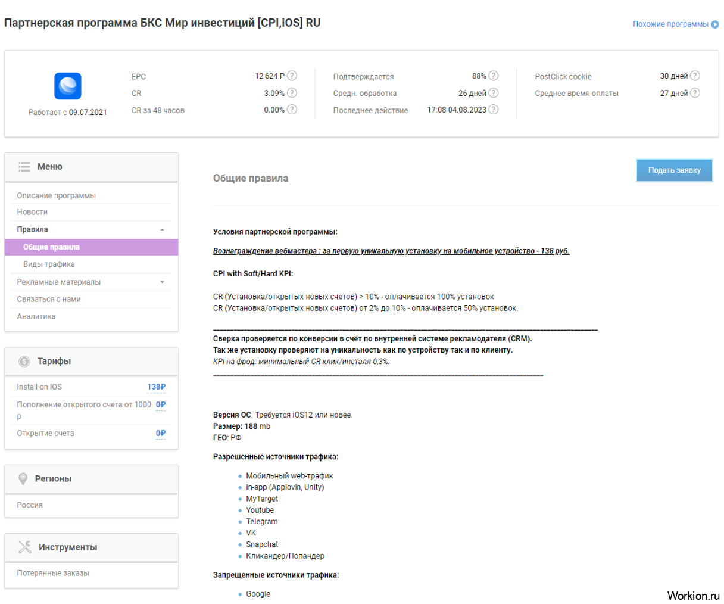Click help icon beside Последнее действие timestamp

click(x=494, y=110)
